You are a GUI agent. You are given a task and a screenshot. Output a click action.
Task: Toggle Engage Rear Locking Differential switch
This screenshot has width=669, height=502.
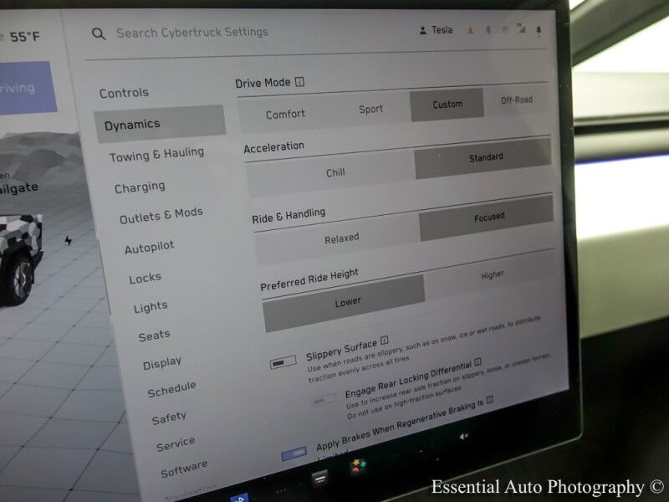[x=323, y=401]
